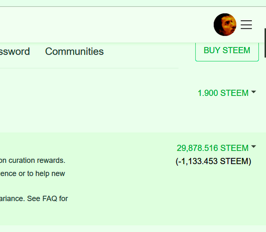Open the user avatar profile menu

[225, 25]
